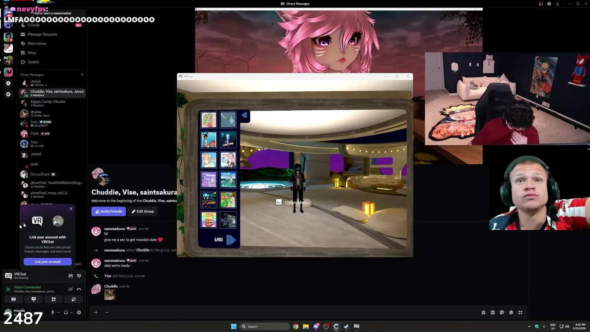Viewport: 590px width, 332px height.
Task: Go to the next page in VRChat menu
Action: click(231, 239)
